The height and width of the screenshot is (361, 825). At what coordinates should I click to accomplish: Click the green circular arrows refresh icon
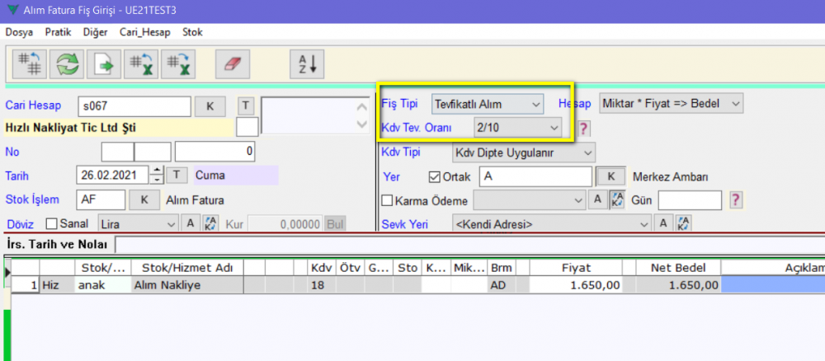[x=66, y=63]
